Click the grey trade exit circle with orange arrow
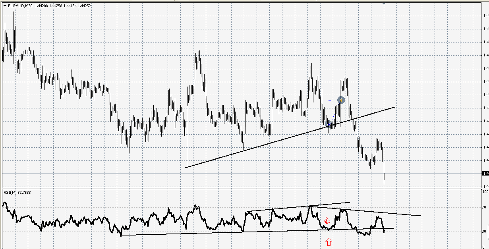The width and height of the screenshot is (489, 249). coord(341,100)
